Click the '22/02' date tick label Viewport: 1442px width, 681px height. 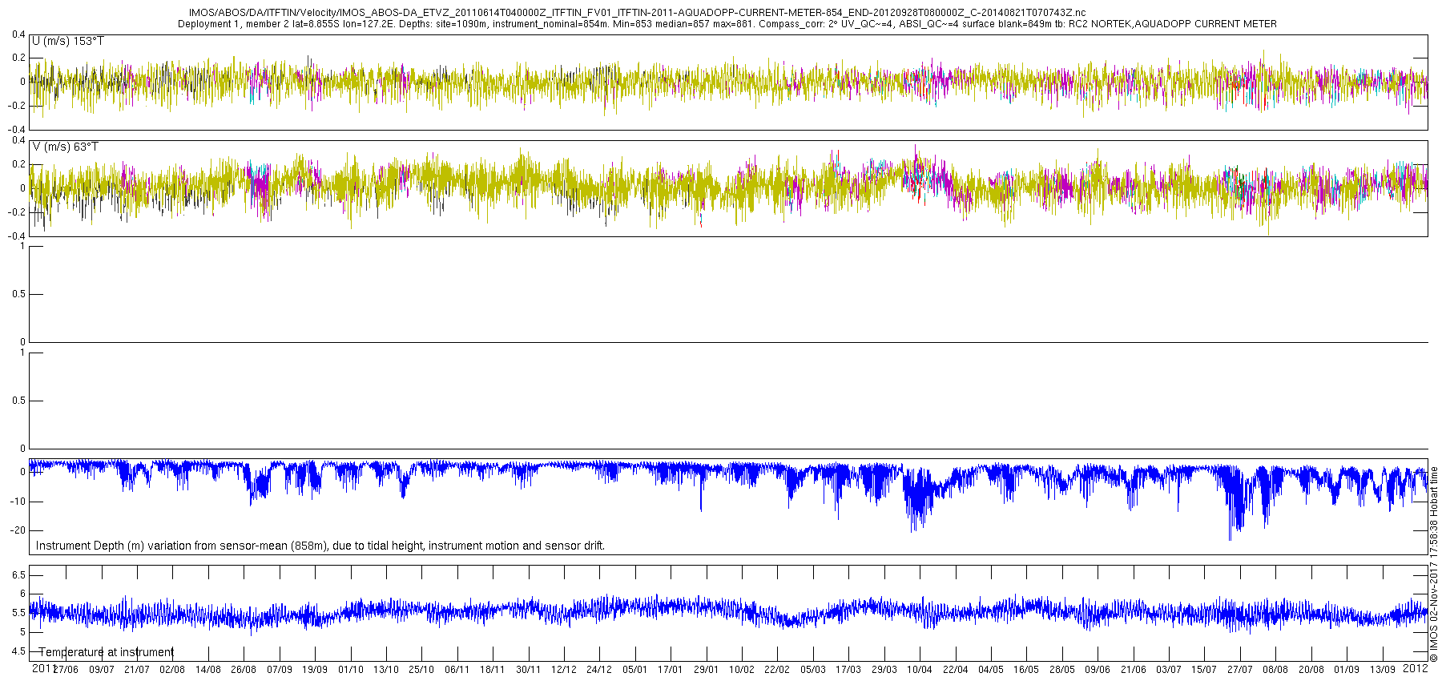(x=777, y=670)
